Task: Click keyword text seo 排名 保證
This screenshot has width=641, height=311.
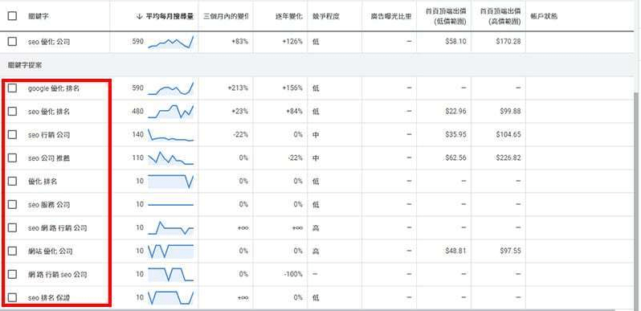Action: pyautogui.click(x=49, y=298)
